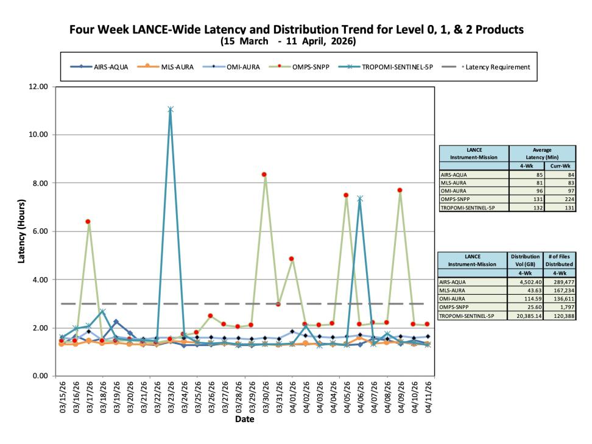Click the files count 167,234
The image size is (592, 444).
click(x=563, y=291)
